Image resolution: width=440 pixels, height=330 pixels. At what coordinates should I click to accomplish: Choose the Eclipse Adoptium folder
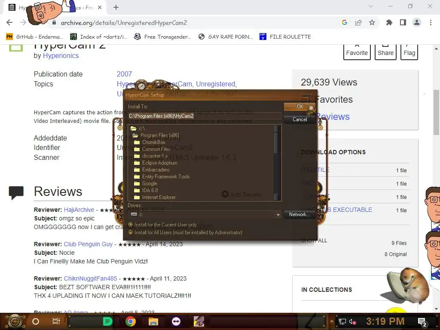(x=156, y=163)
